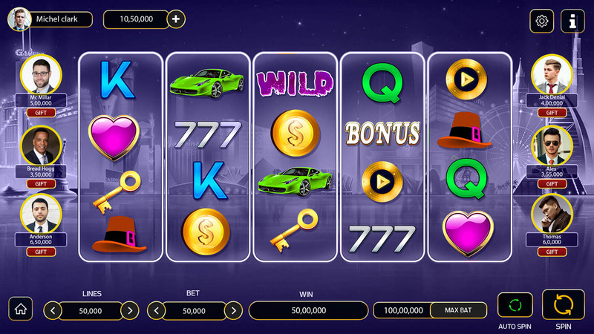Open the settings gear icon

pos(542,21)
